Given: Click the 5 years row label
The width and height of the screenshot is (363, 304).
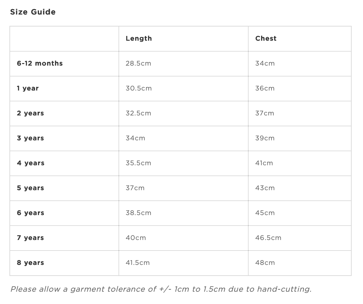Looking at the screenshot, I should (30, 188).
